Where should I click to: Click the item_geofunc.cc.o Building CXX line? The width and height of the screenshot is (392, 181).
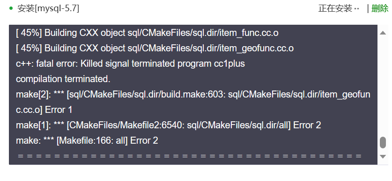(155, 49)
